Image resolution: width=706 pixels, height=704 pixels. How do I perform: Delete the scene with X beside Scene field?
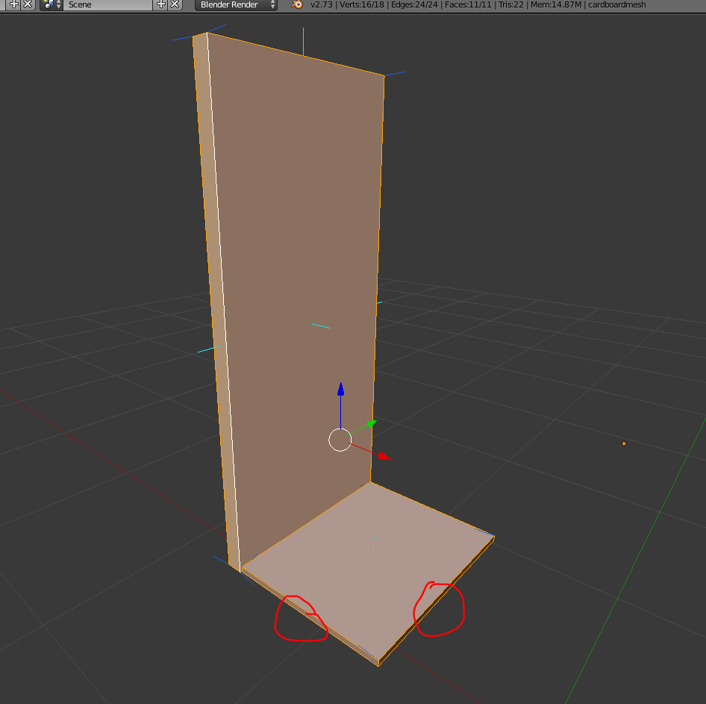point(175,4)
